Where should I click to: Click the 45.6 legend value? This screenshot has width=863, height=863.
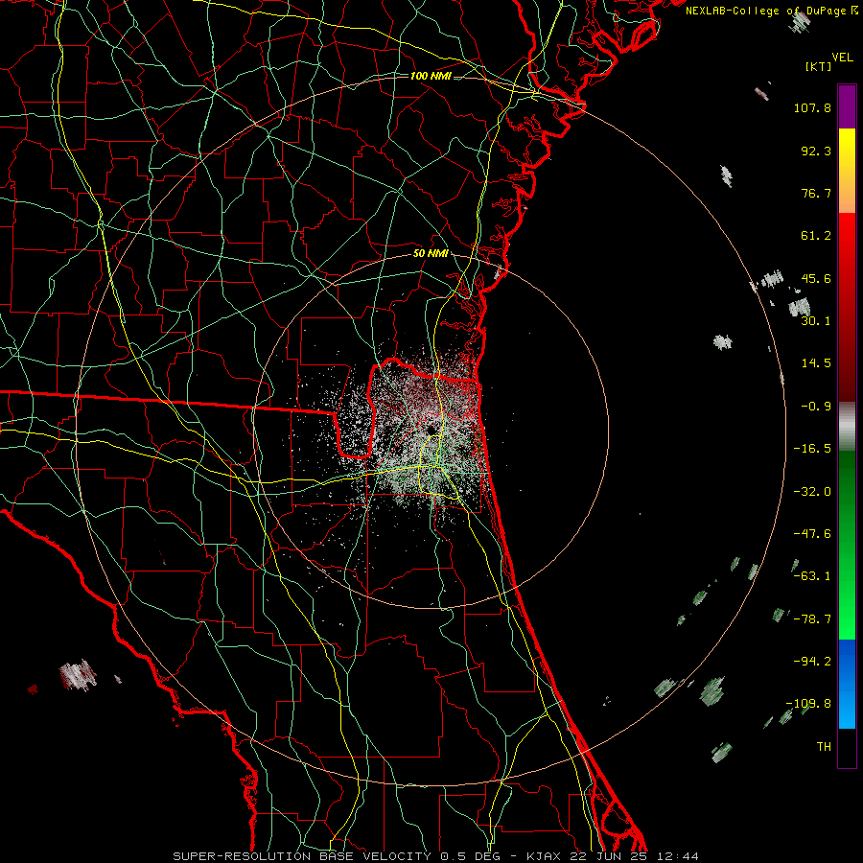click(816, 278)
